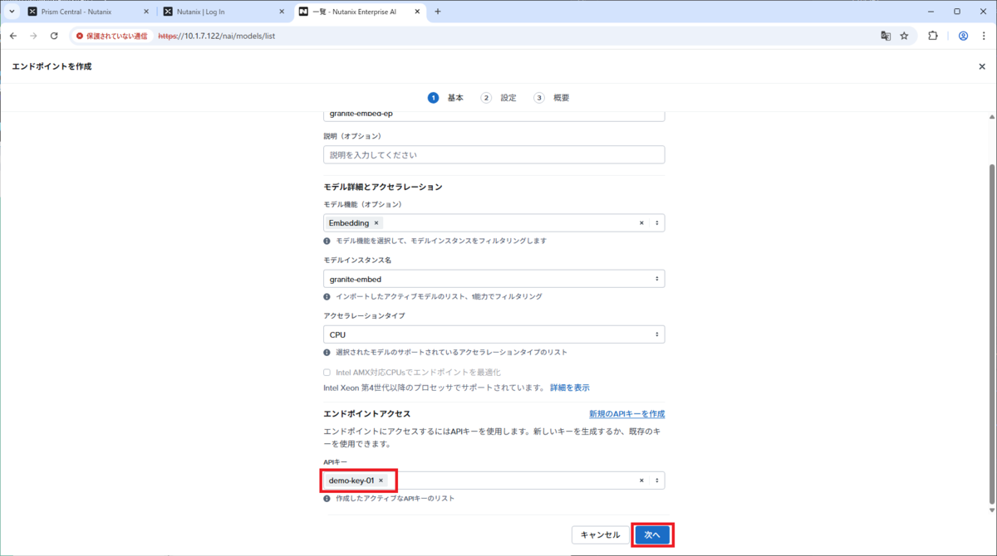Click info icon under model instance name
The width and height of the screenshot is (997, 556).
click(327, 296)
